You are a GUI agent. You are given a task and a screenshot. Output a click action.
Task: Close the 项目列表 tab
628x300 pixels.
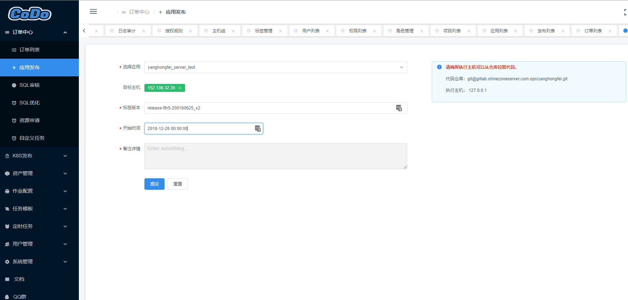tap(469, 31)
